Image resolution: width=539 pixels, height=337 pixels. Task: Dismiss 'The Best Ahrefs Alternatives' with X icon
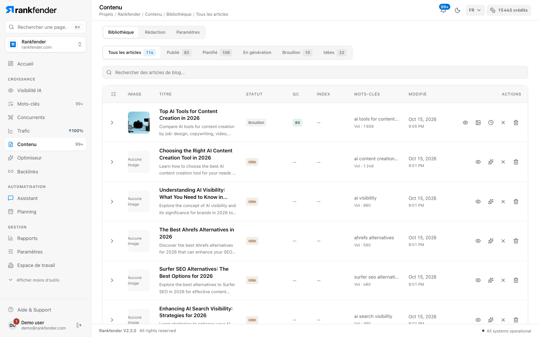[x=503, y=241]
